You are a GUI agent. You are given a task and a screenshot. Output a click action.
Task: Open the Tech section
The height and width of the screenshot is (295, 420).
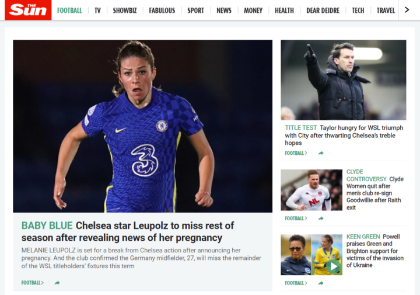coord(358,11)
